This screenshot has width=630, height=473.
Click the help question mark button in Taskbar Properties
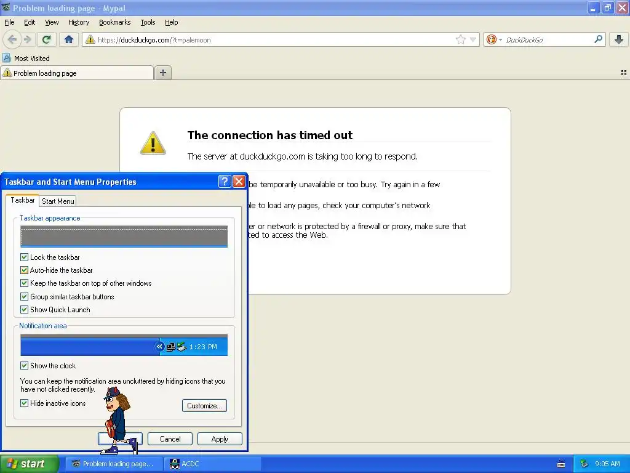tap(225, 182)
